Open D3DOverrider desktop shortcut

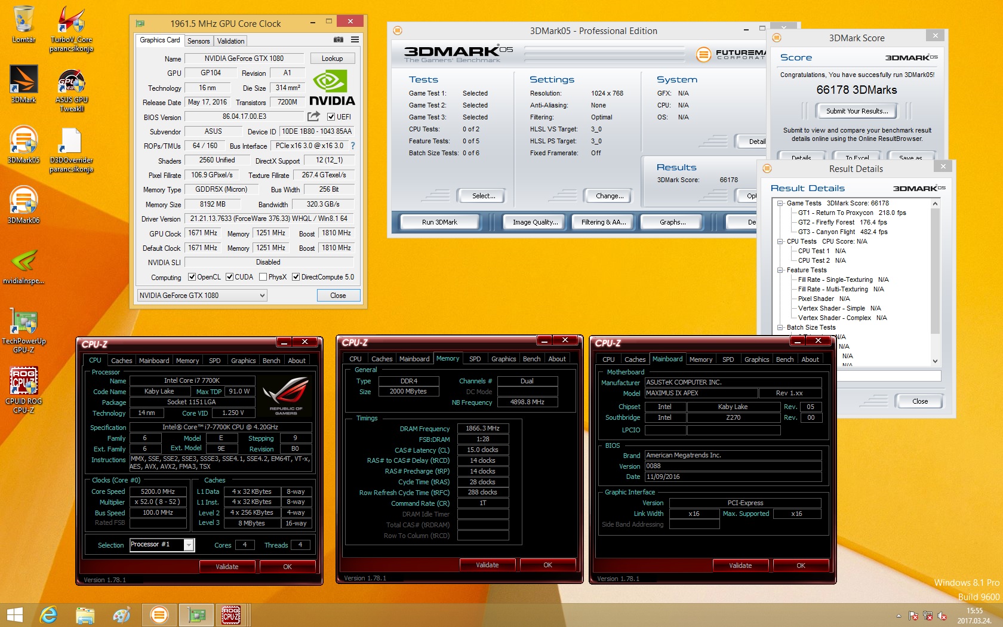click(x=72, y=149)
